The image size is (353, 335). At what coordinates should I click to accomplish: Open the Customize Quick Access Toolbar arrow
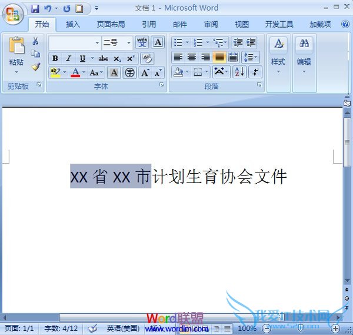click(x=96, y=9)
